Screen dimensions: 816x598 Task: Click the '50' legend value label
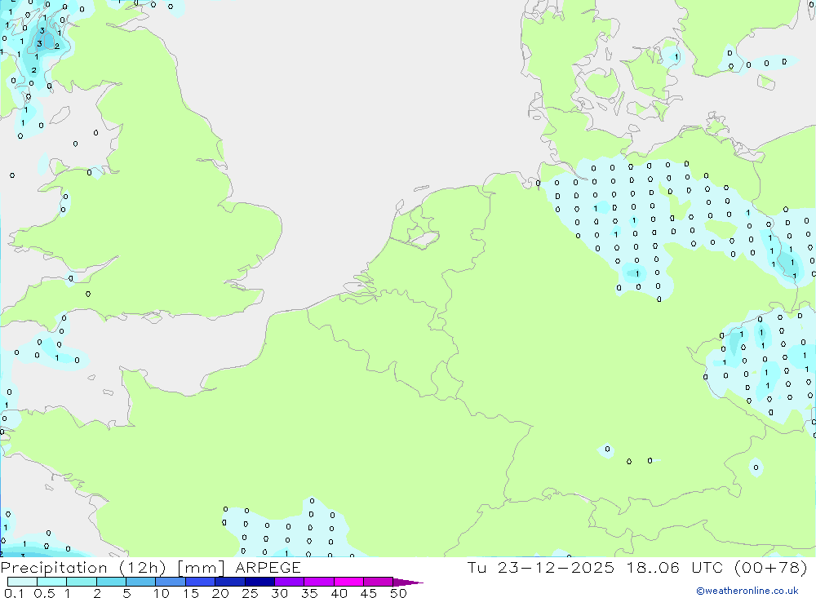click(398, 593)
